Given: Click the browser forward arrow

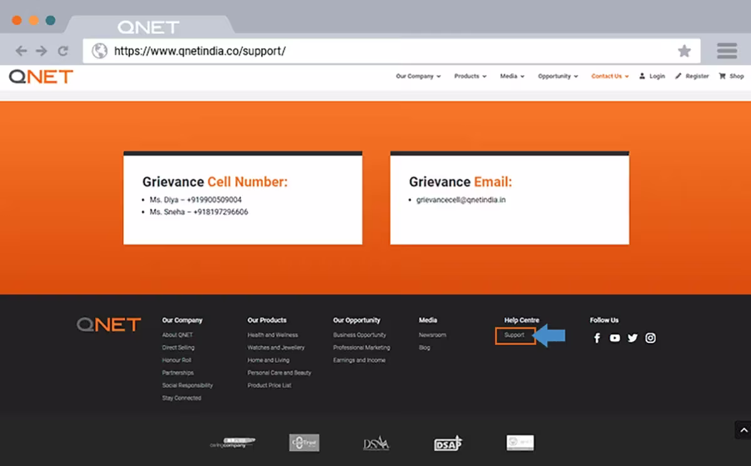Looking at the screenshot, I should tap(41, 51).
